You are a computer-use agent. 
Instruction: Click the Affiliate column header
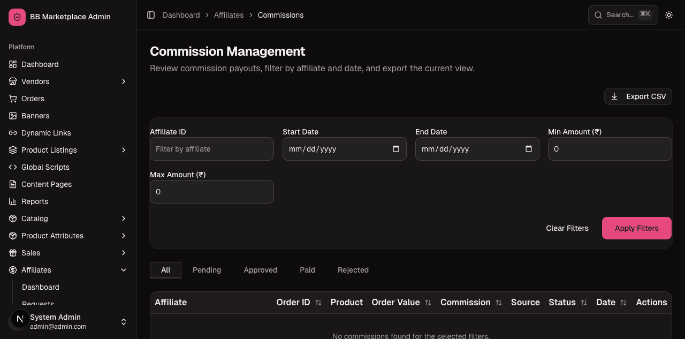coord(171,303)
